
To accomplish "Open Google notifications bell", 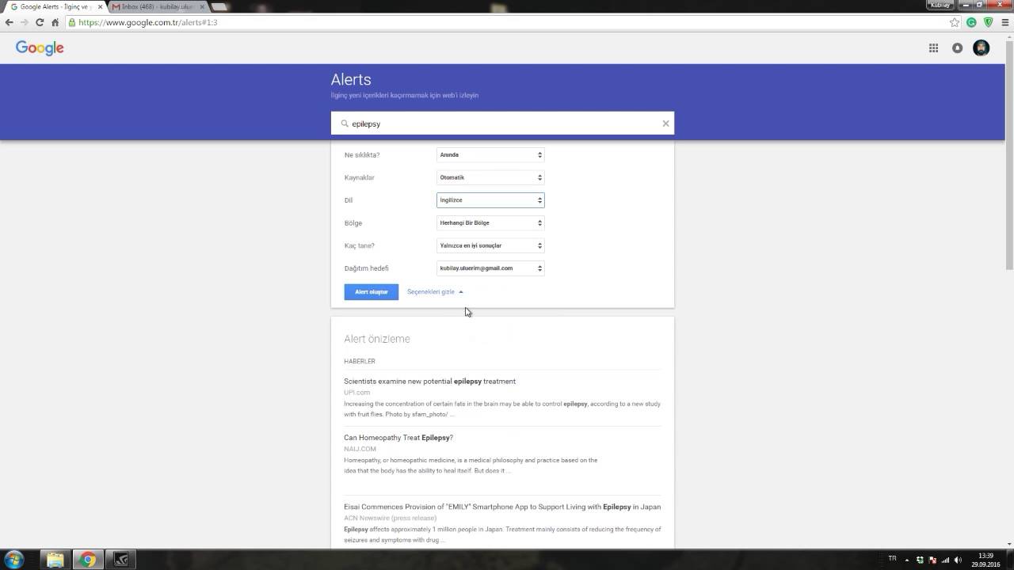I will 957,48.
